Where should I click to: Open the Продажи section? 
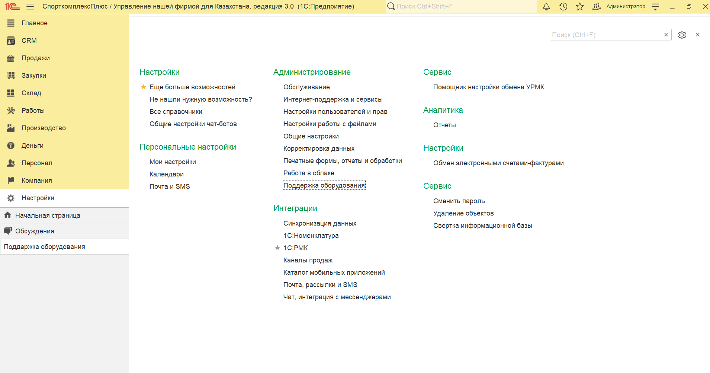[64, 58]
